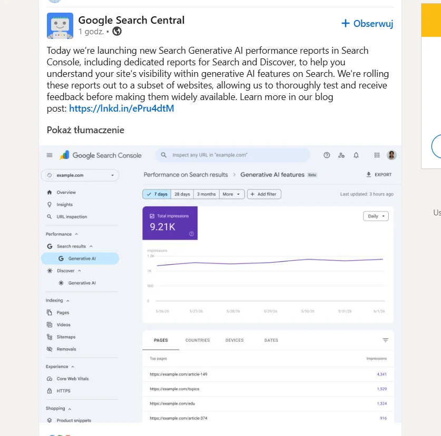The width and height of the screenshot is (441, 436).
Task: Switch to the DATES tab
Action: 271,340
